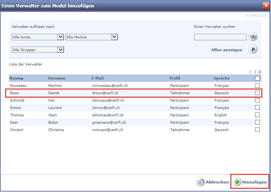The width and height of the screenshot is (271, 192).
Task: Expand the Alle Module dropdown
Action: (x=114, y=37)
